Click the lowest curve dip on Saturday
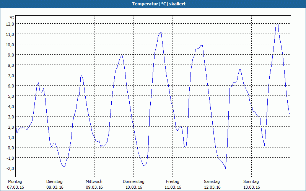The height and width of the screenshot is (191, 306). [225, 168]
